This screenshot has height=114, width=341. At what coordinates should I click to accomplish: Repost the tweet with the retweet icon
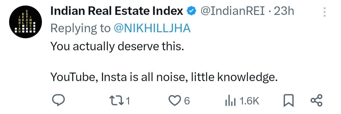(116, 101)
